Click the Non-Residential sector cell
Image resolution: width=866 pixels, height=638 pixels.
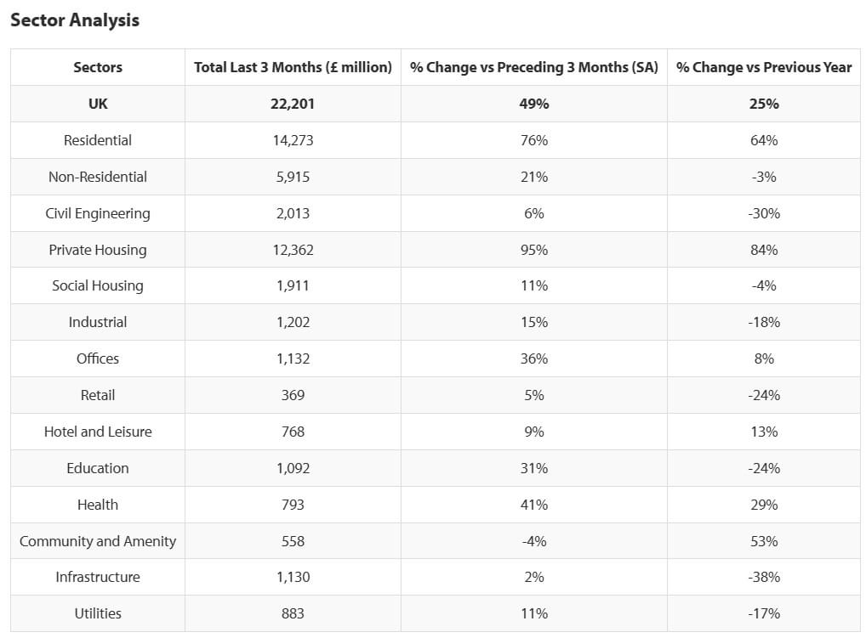point(98,177)
